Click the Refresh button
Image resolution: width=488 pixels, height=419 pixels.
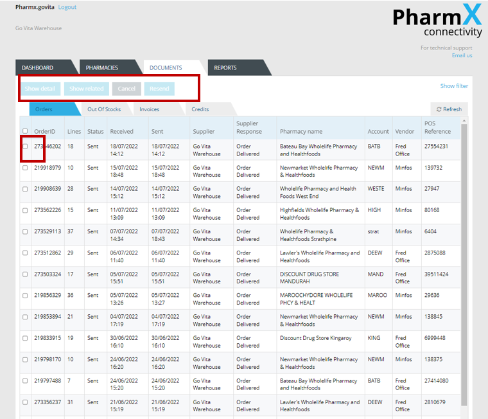[449, 109]
